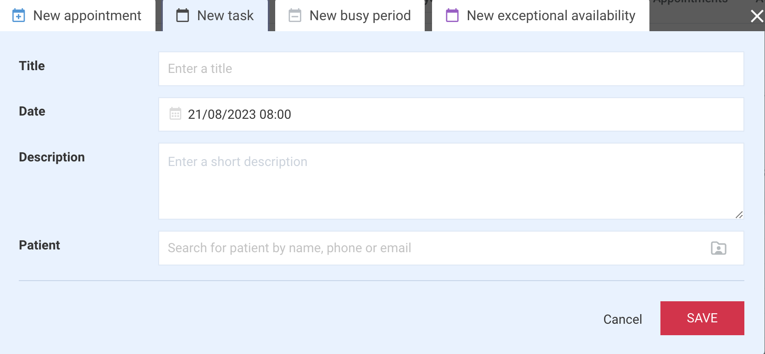Click the blue calendar-plus icon for New appointment
This screenshot has height=354, width=765.
pyautogui.click(x=18, y=16)
